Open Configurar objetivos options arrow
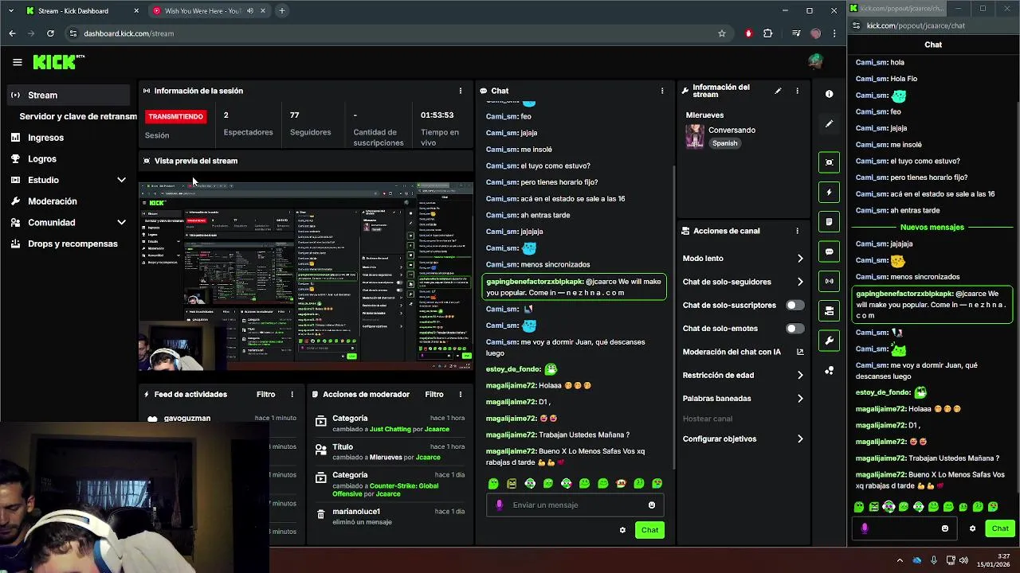Image resolution: width=1020 pixels, height=573 pixels. point(800,439)
